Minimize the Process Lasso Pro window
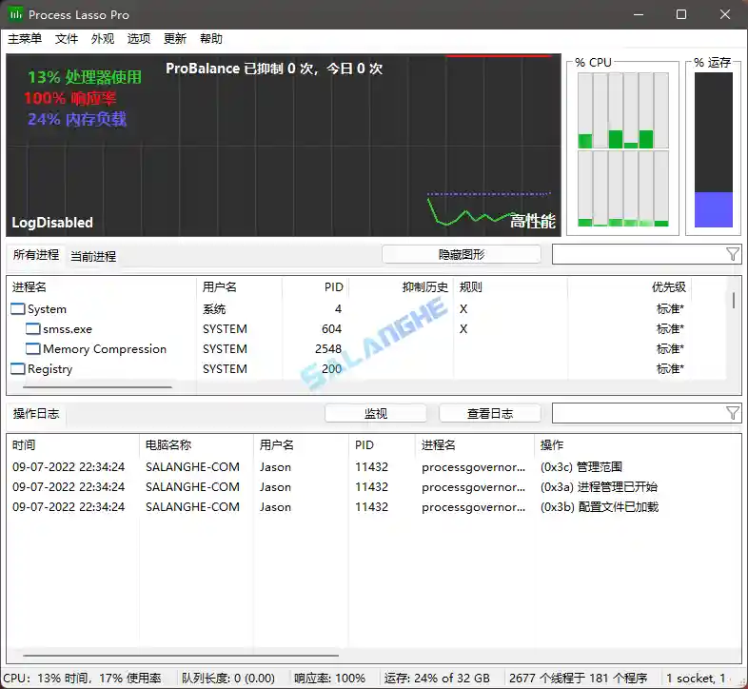This screenshot has width=748, height=689. 639,14
